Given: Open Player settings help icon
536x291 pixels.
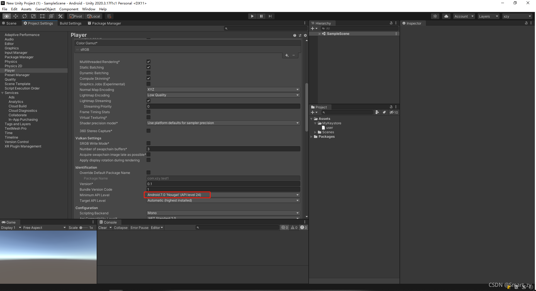Looking at the screenshot, I should coord(295,35).
